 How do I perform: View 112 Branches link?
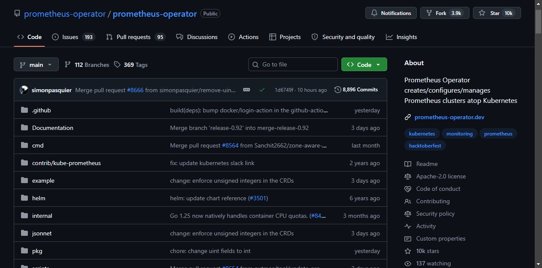pos(87,65)
